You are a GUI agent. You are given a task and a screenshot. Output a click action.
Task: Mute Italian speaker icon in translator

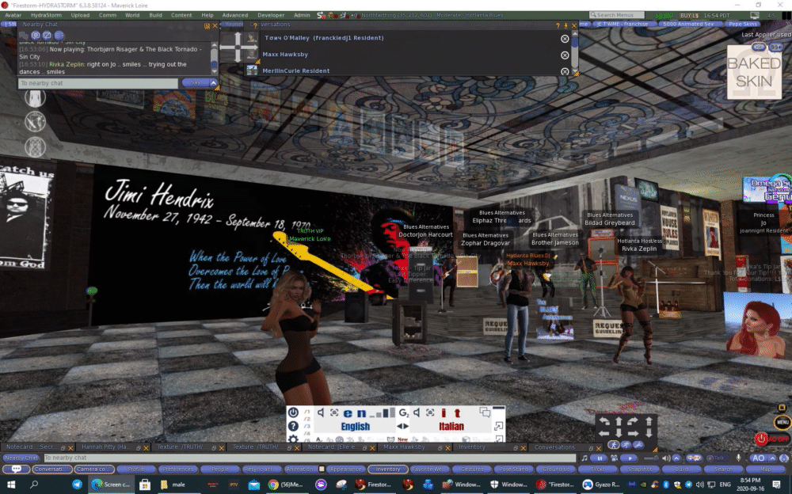[x=417, y=412]
